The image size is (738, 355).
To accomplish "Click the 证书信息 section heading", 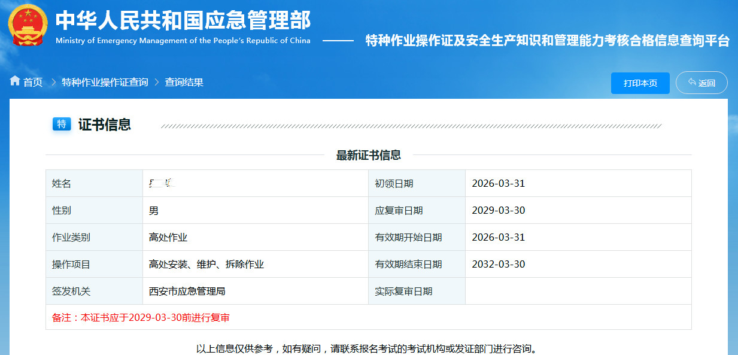I will pyautogui.click(x=105, y=125).
